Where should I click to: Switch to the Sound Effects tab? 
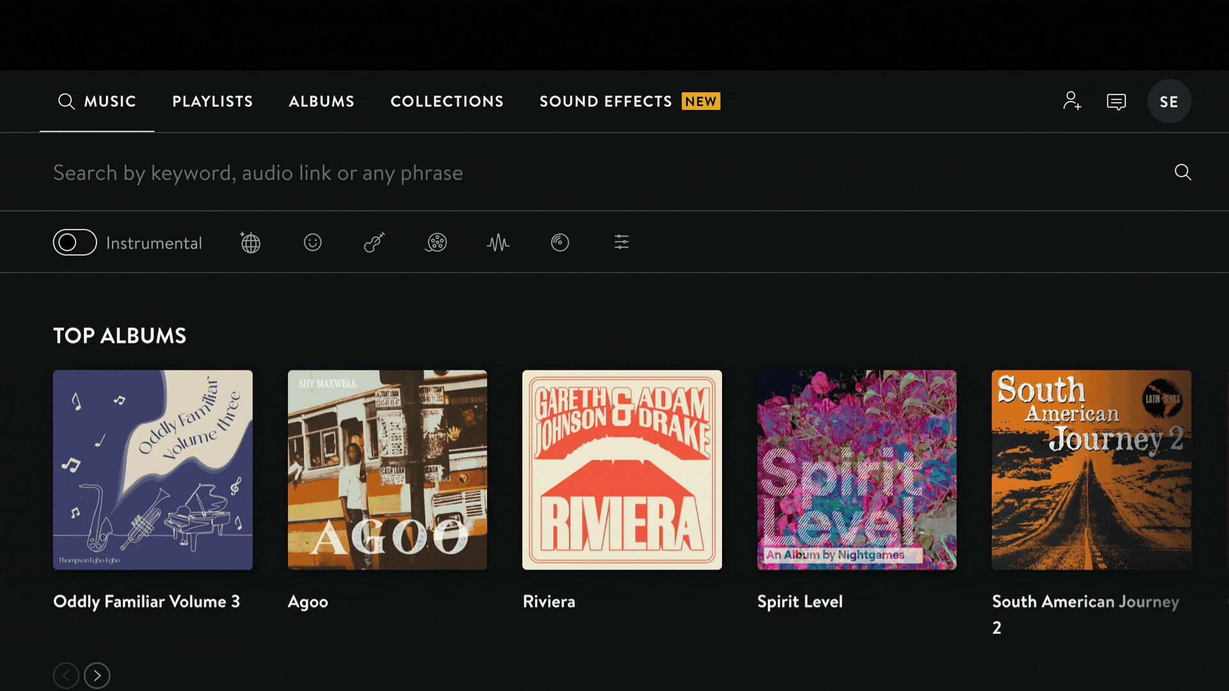click(606, 101)
